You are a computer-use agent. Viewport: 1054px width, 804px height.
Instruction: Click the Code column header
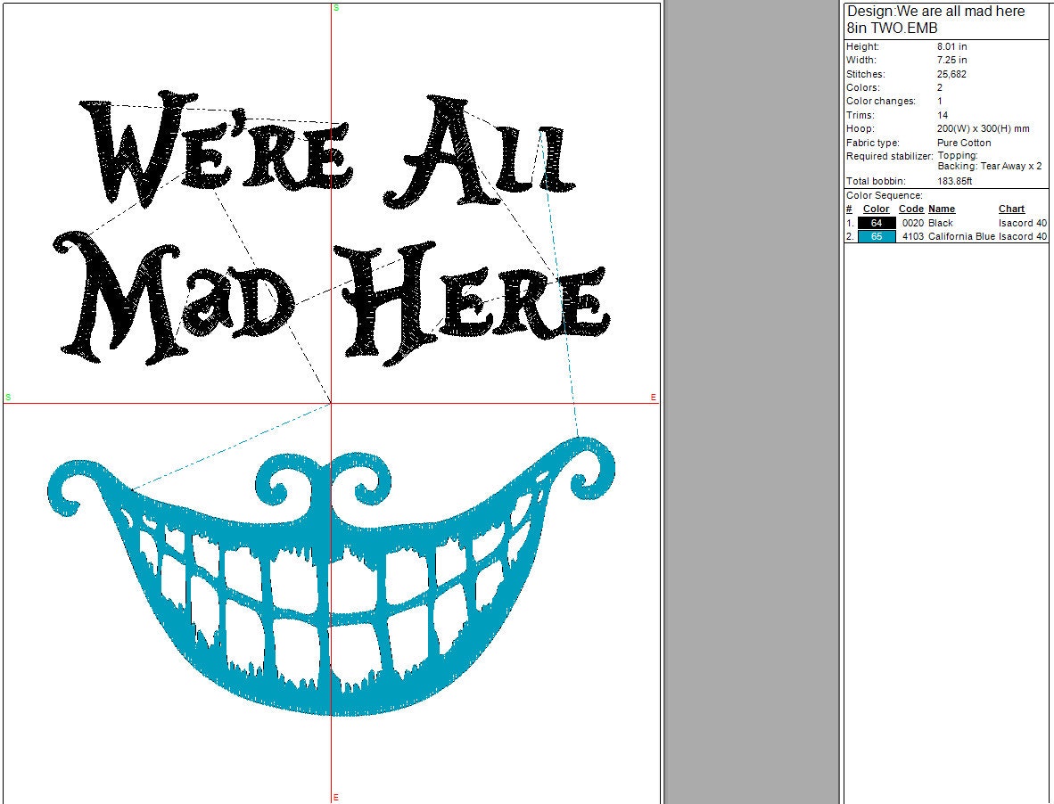tap(910, 209)
